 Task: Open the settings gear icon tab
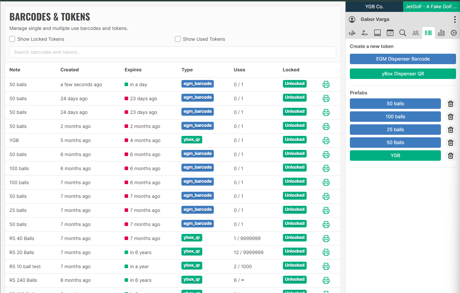tap(454, 33)
